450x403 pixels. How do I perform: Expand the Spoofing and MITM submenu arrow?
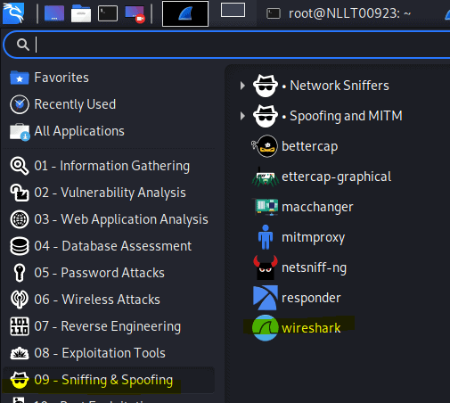pyautogui.click(x=242, y=116)
